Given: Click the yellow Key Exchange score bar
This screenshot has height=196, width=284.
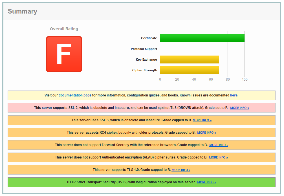Looking at the screenshot, I should click(x=189, y=60).
